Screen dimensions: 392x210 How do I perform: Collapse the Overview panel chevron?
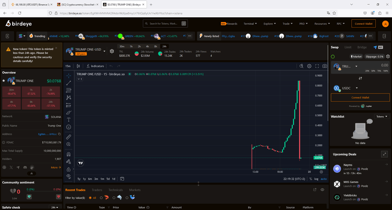click(31, 173)
